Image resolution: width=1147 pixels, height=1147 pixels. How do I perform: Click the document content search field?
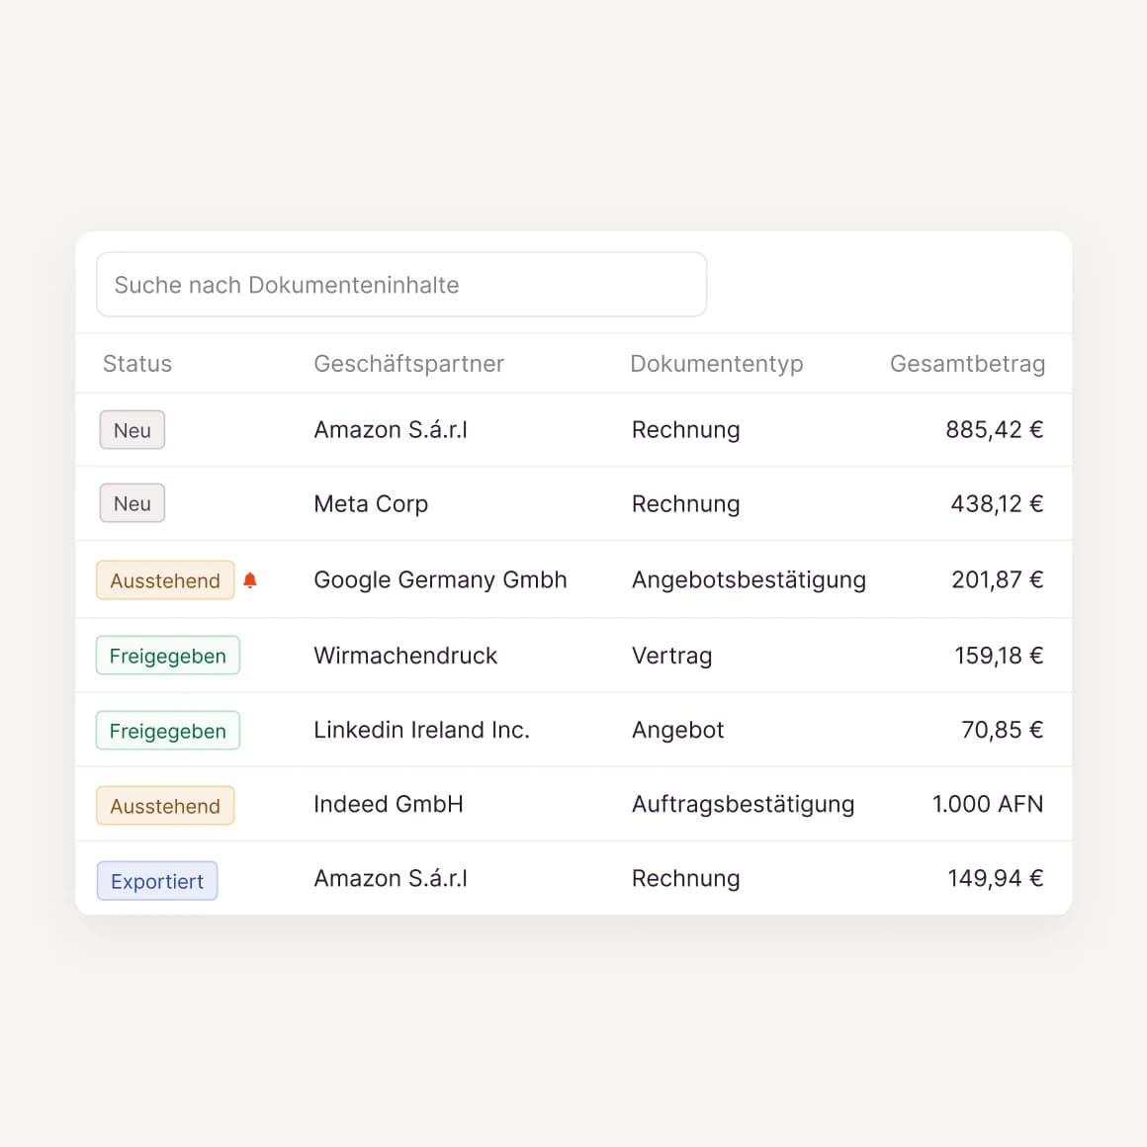[x=401, y=284]
